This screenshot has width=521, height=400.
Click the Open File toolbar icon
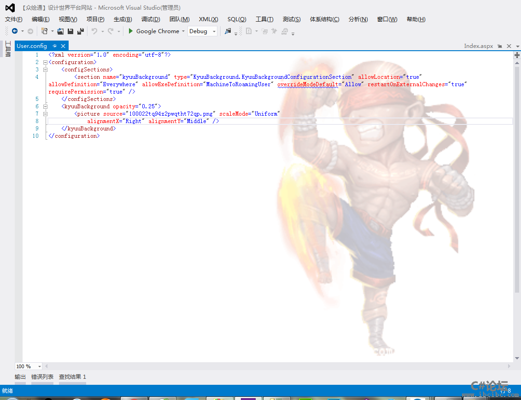coord(60,31)
